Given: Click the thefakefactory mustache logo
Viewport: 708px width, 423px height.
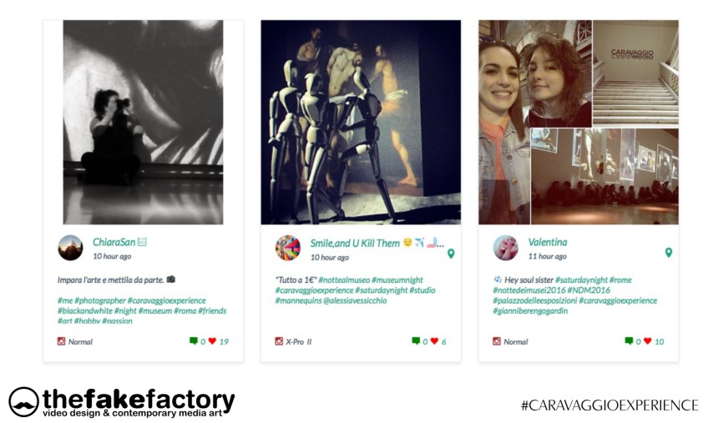Looking at the screenshot, I should coord(24,402).
